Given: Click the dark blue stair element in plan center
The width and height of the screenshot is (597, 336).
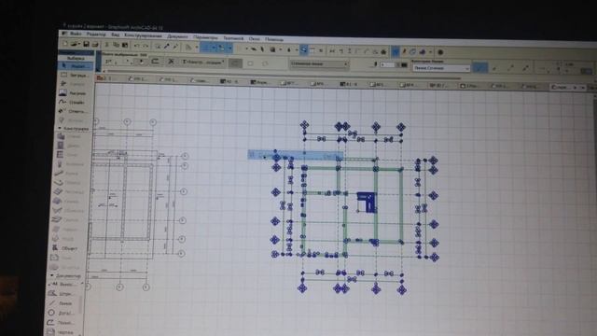Looking at the screenshot, I should click(367, 202).
